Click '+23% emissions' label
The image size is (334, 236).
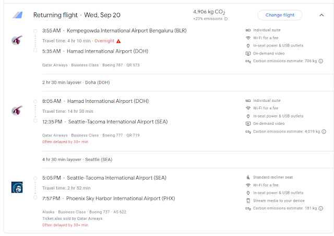click(208, 19)
